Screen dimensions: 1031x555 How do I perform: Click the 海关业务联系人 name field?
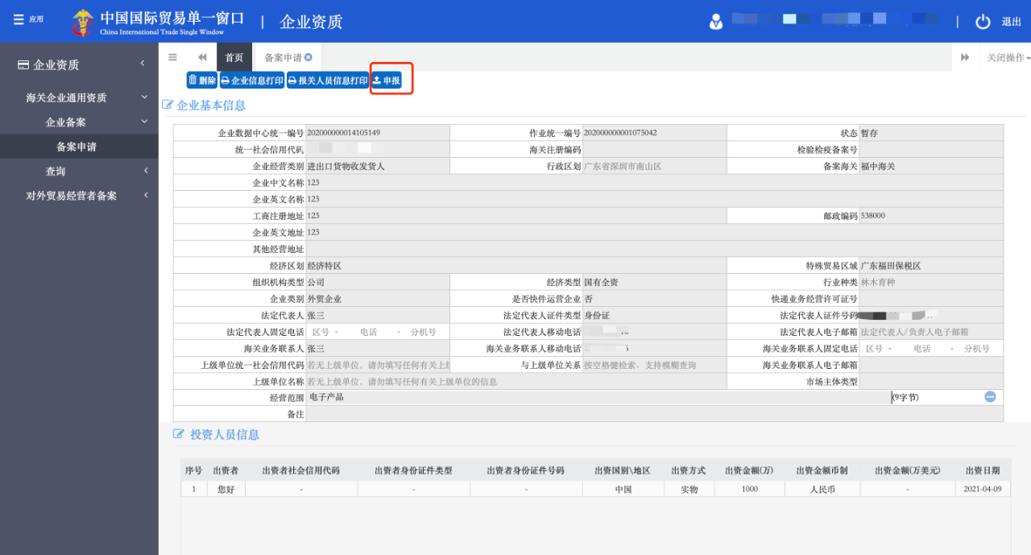(x=377, y=348)
